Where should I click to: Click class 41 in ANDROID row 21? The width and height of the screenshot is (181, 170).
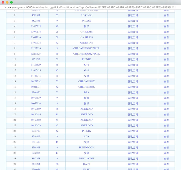(57, 120)
